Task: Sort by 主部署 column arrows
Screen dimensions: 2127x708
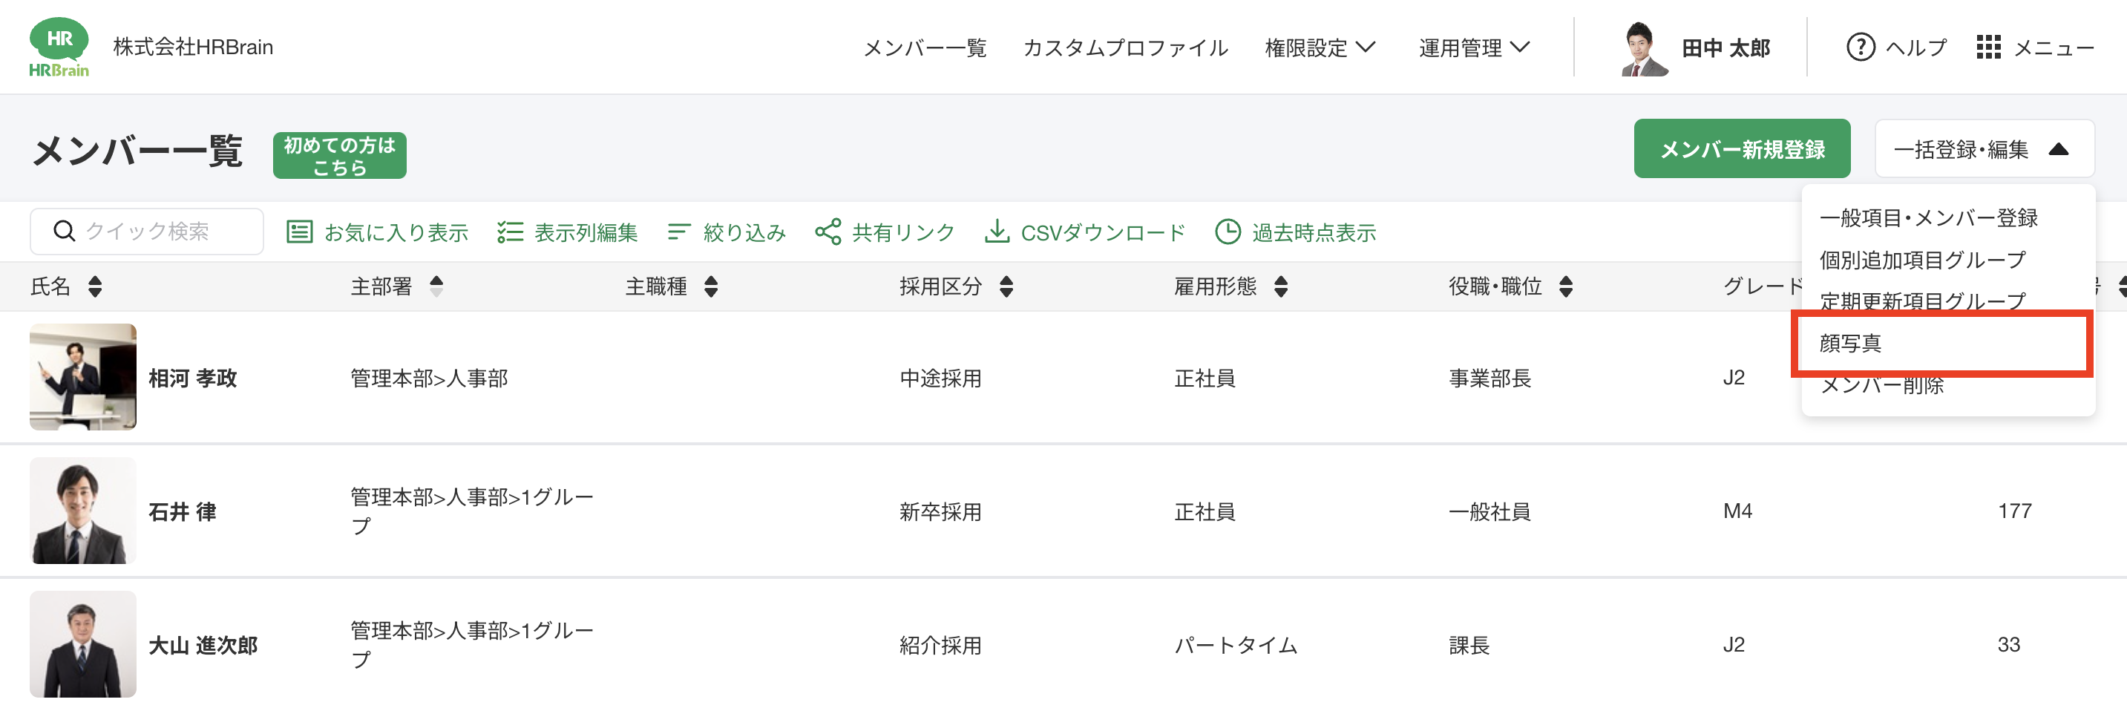Action: coord(436,286)
